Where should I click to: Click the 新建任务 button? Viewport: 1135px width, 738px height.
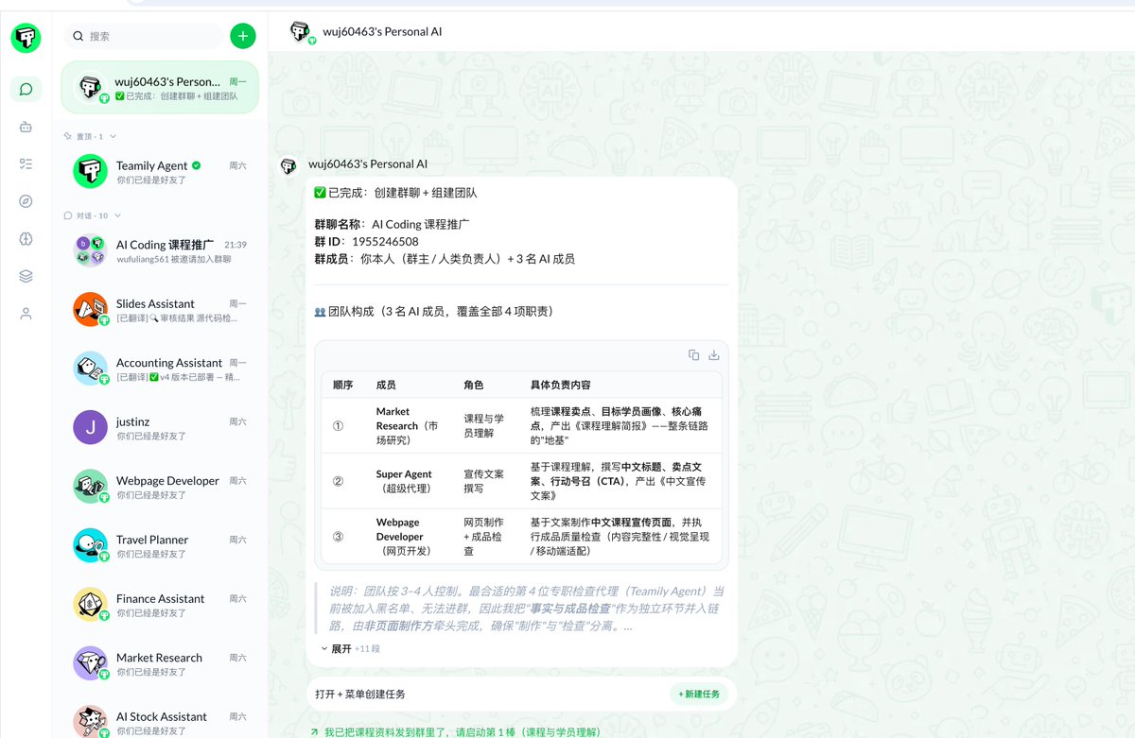tap(700, 694)
